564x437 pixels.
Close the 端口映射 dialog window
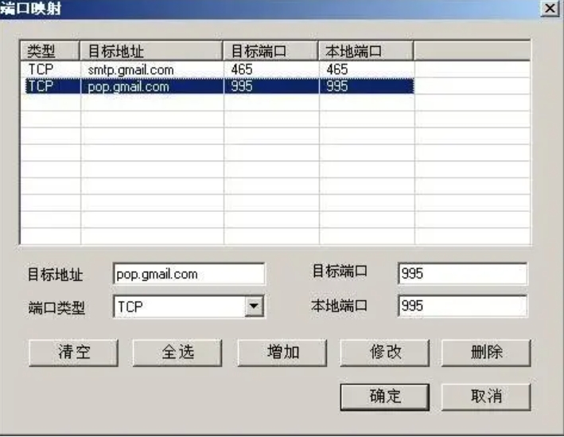(x=550, y=8)
